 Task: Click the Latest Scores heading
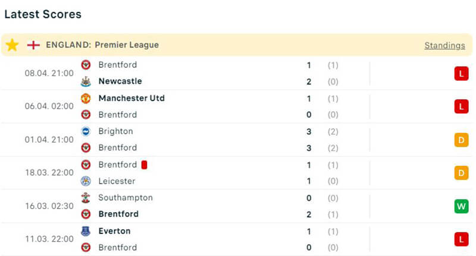pyautogui.click(x=43, y=14)
